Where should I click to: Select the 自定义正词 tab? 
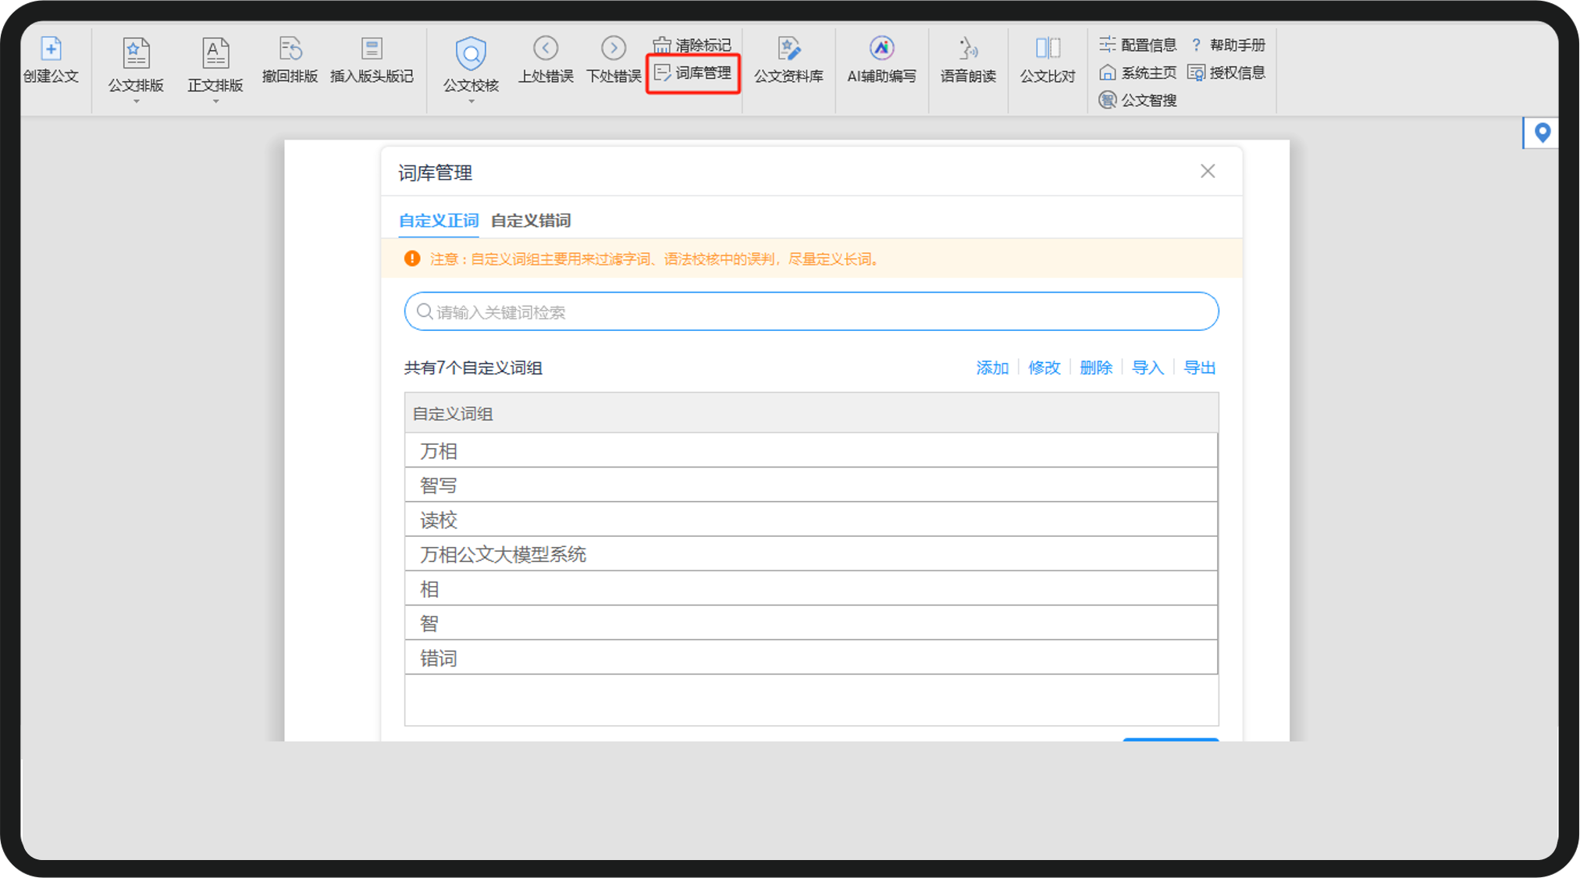439,221
